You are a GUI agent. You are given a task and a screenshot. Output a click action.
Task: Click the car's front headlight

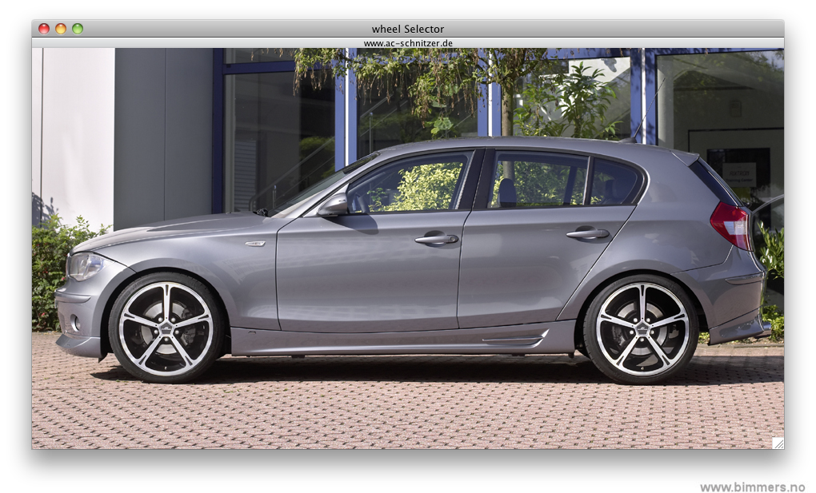coord(85,265)
